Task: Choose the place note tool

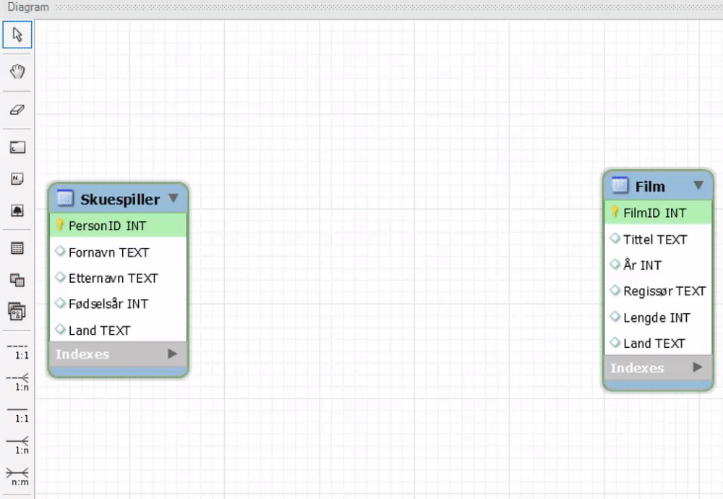Action: point(17,179)
